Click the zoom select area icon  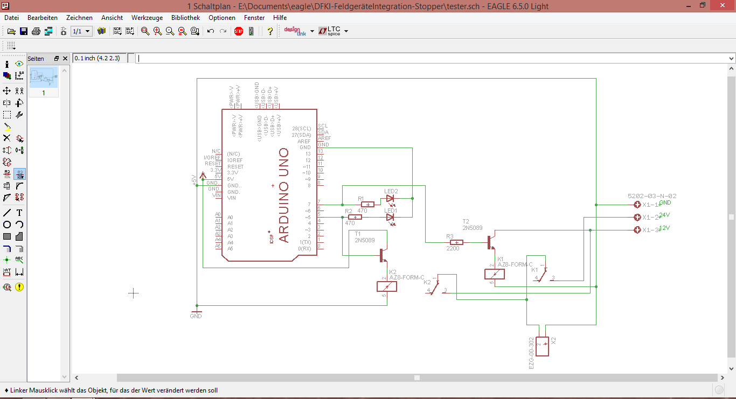point(195,31)
